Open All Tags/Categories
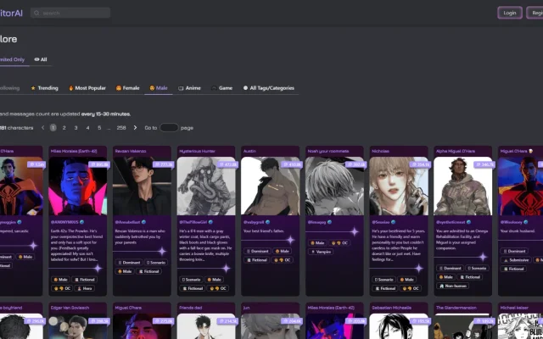543x339 pixels. coord(269,88)
